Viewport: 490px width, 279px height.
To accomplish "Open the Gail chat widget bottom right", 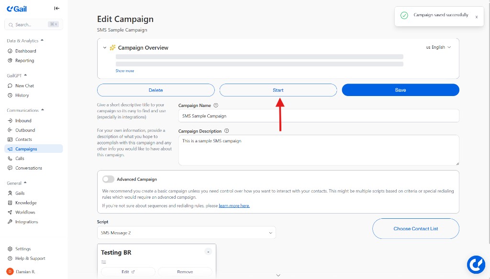I will point(476,264).
